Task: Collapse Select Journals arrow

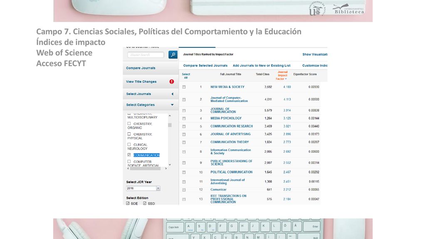Action: click(172, 94)
